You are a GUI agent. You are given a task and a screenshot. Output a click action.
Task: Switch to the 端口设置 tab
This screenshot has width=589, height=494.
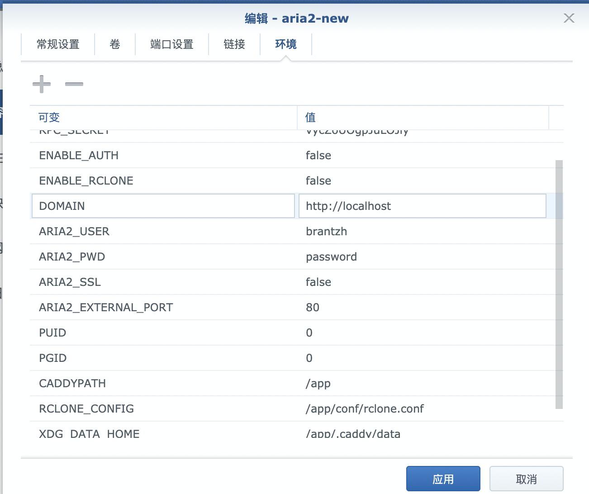(172, 44)
